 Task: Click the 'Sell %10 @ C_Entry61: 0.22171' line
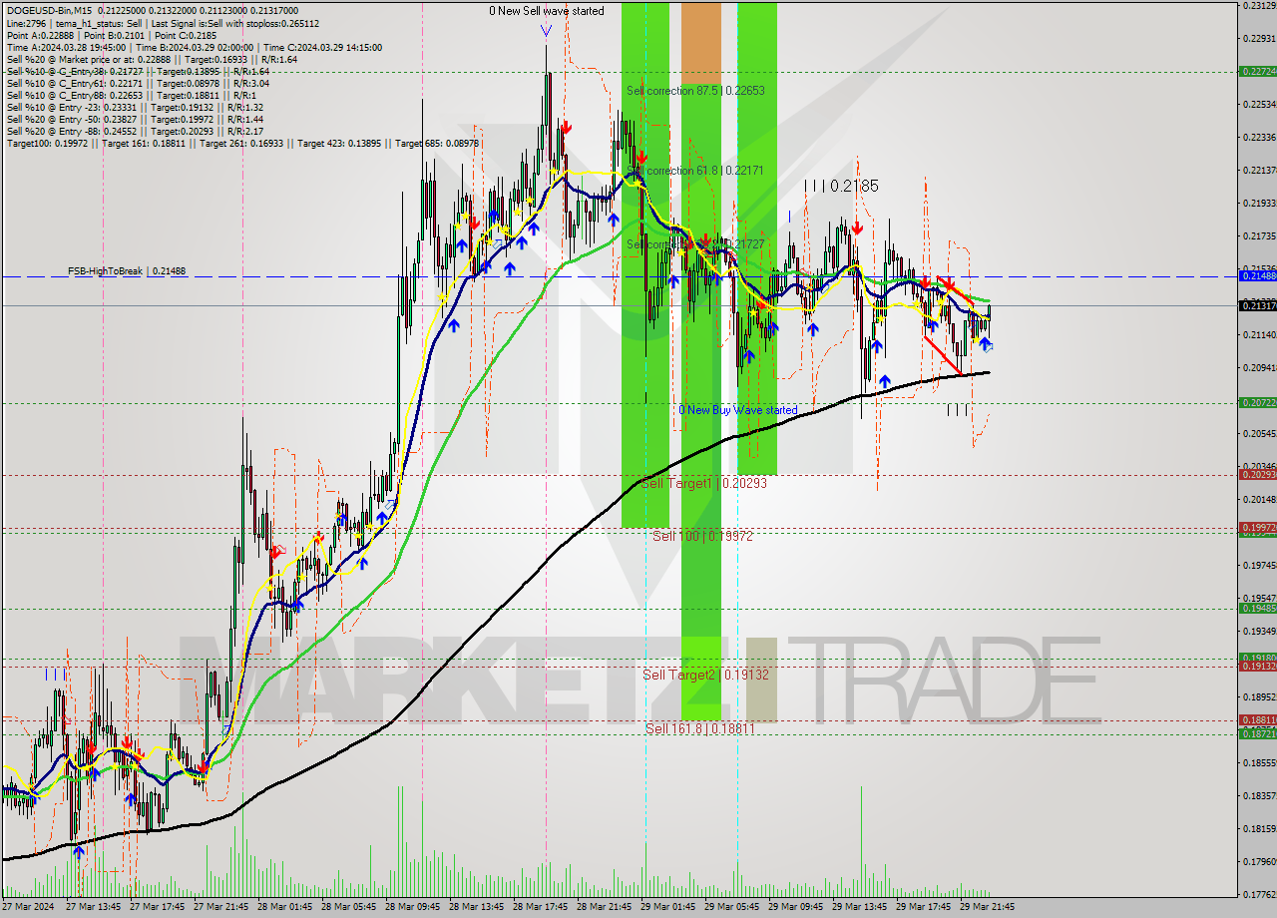click(x=138, y=83)
